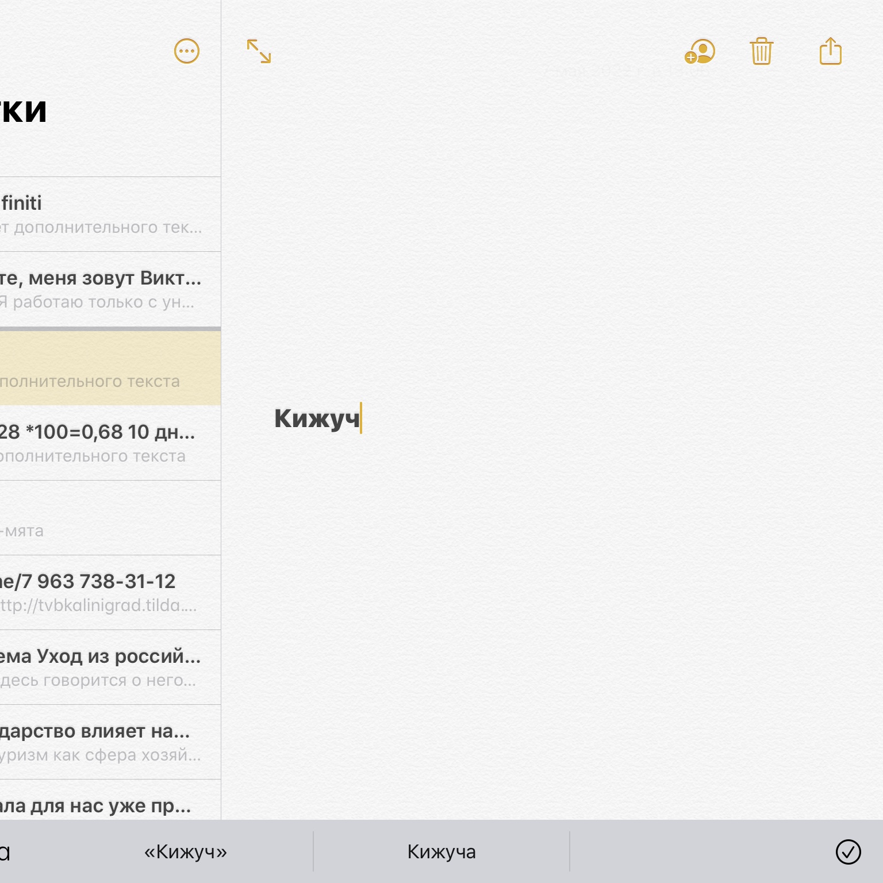Pick the quoted «Кижуч» suggestion
Image resolution: width=883 pixels, height=883 pixels.
tap(185, 851)
